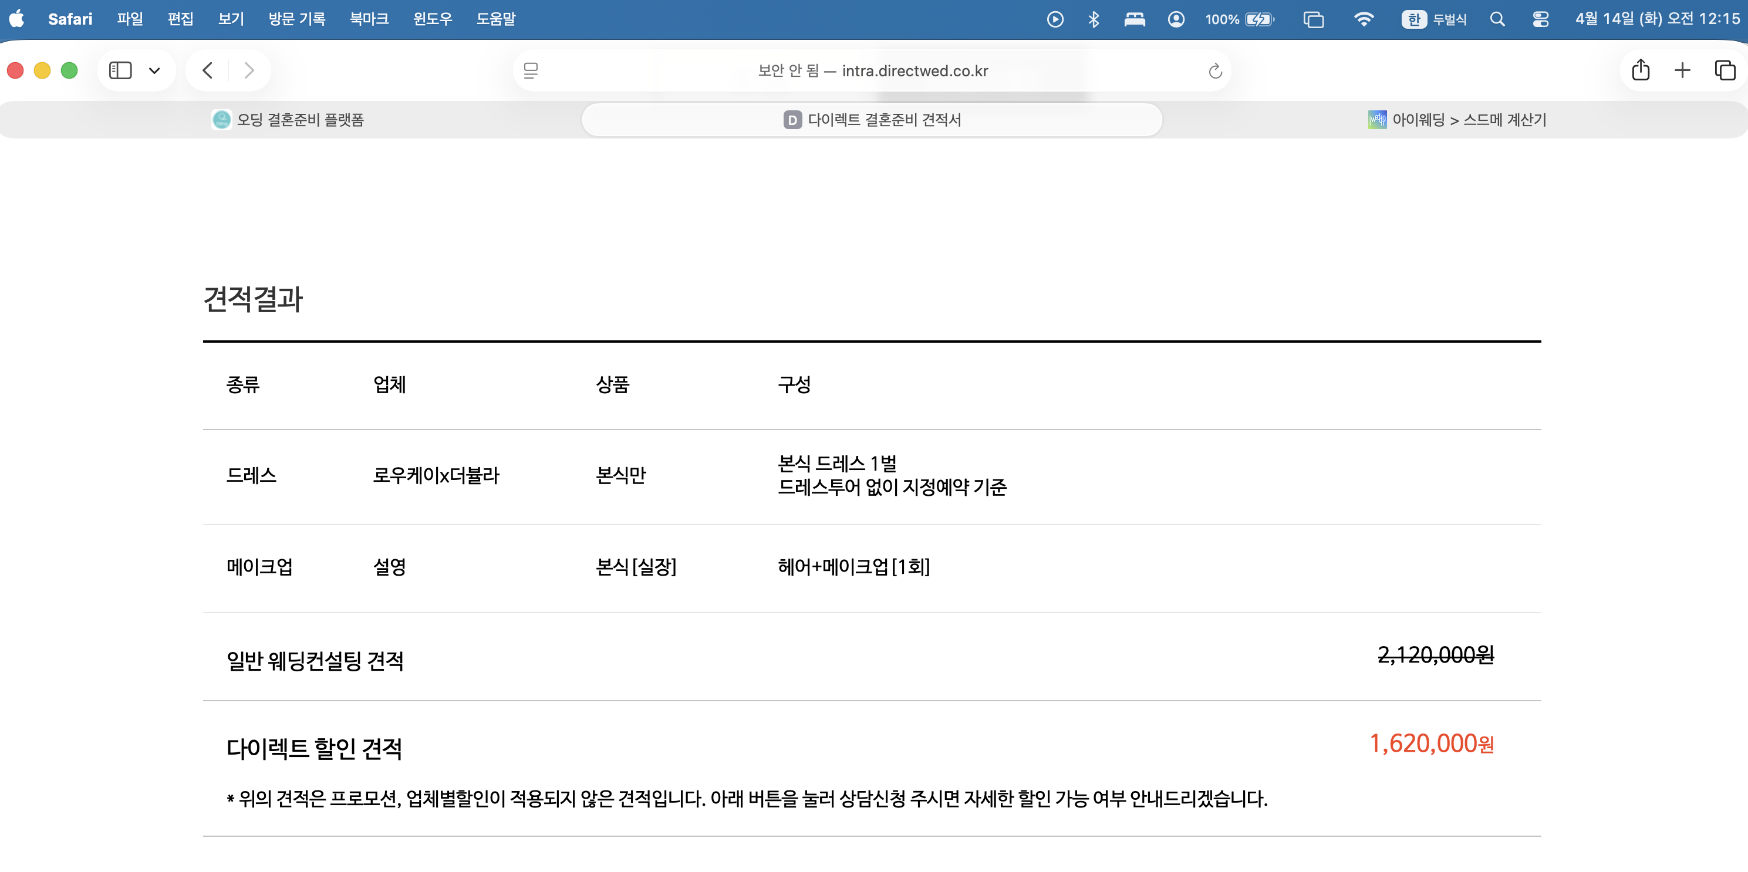Viewport: 1748px width, 872px height.
Task: Check Wi-Fi status in the menu bar
Action: 1365,19
